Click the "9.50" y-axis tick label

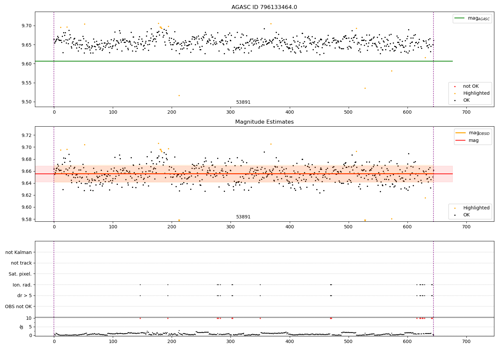pyautogui.click(x=26, y=102)
